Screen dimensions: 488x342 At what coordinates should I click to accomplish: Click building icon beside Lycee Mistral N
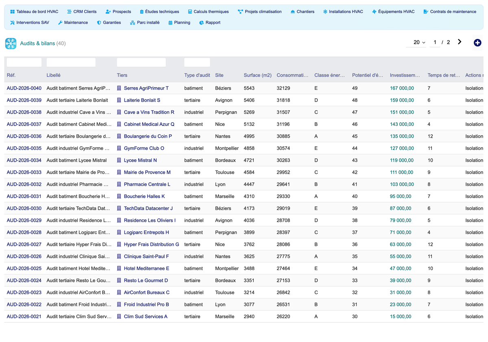tap(119, 160)
